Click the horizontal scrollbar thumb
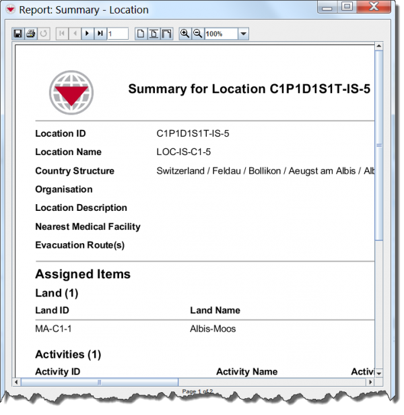 (x=100, y=382)
